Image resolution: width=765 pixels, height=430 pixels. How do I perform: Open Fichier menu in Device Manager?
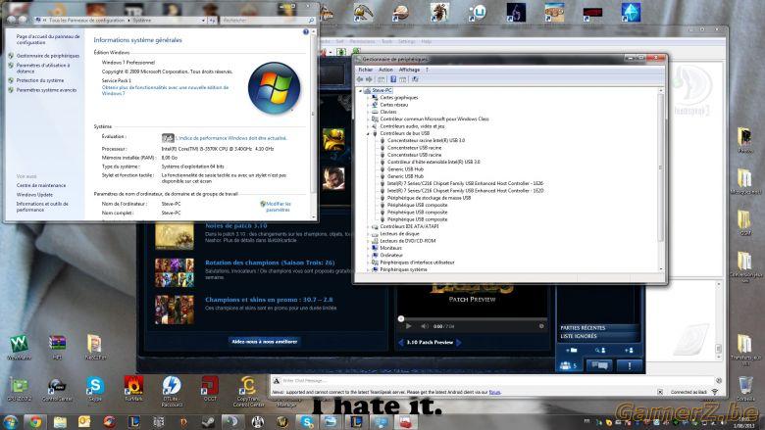pos(366,70)
